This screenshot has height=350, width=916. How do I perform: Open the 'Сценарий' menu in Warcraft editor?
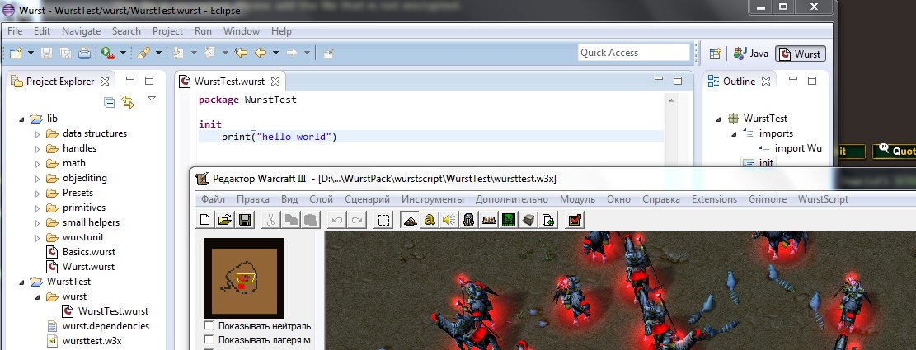[x=367, y=199]
